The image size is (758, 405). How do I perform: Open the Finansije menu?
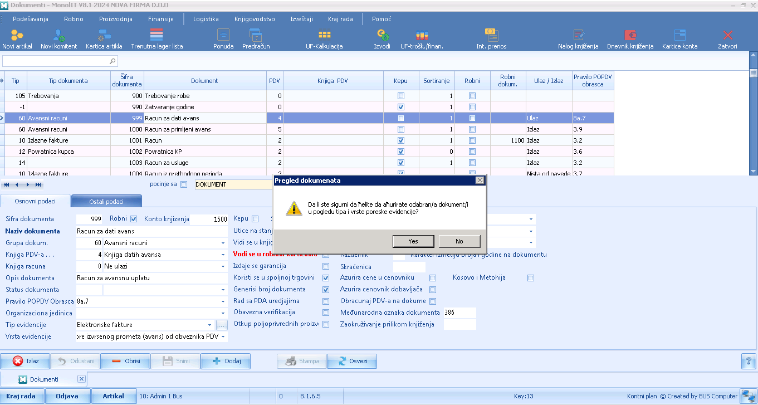(x=161, y=19)
